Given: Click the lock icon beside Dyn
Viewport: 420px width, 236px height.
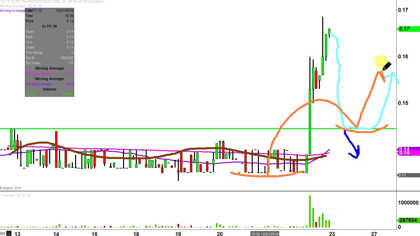Looking at the screenshot, I should (9, 233).
